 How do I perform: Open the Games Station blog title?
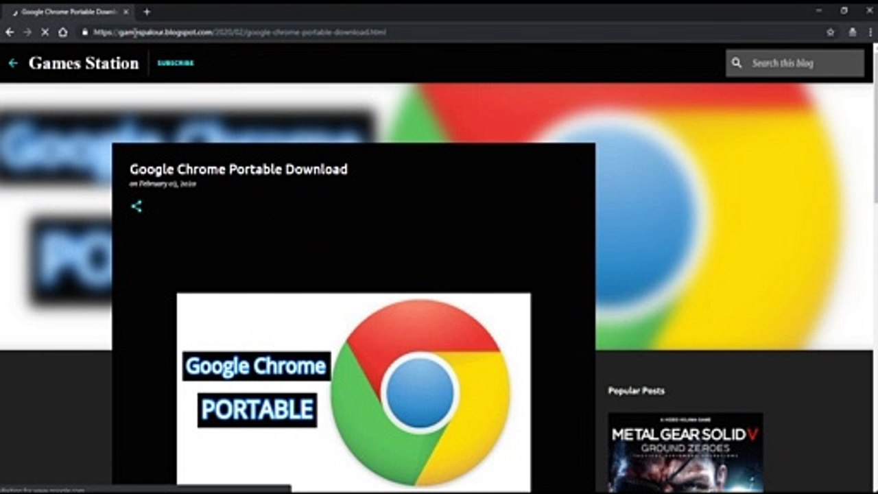point(84,63)
